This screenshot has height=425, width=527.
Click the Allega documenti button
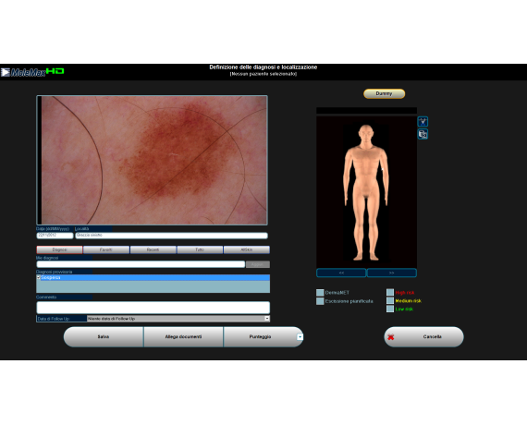[x=183, y=336]
